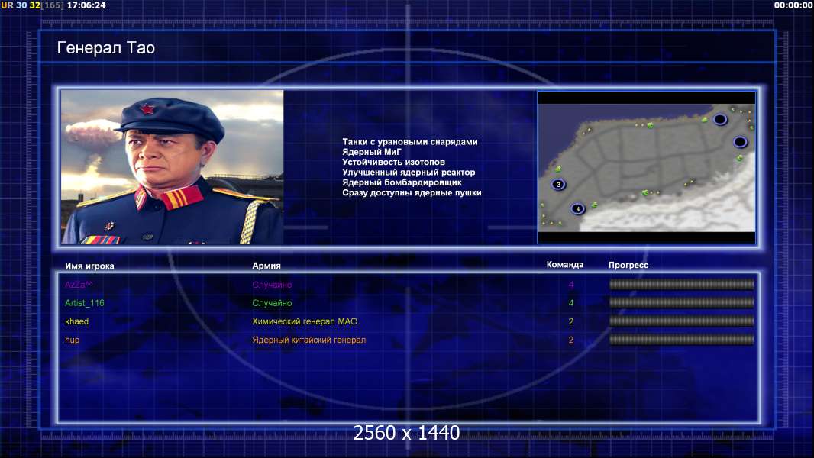Click the "Армия" column header
The image size is (814, 458).
266,266
